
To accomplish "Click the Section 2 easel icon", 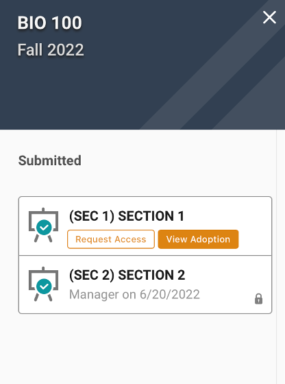I will pyautogui.click(x=44, y=284).
